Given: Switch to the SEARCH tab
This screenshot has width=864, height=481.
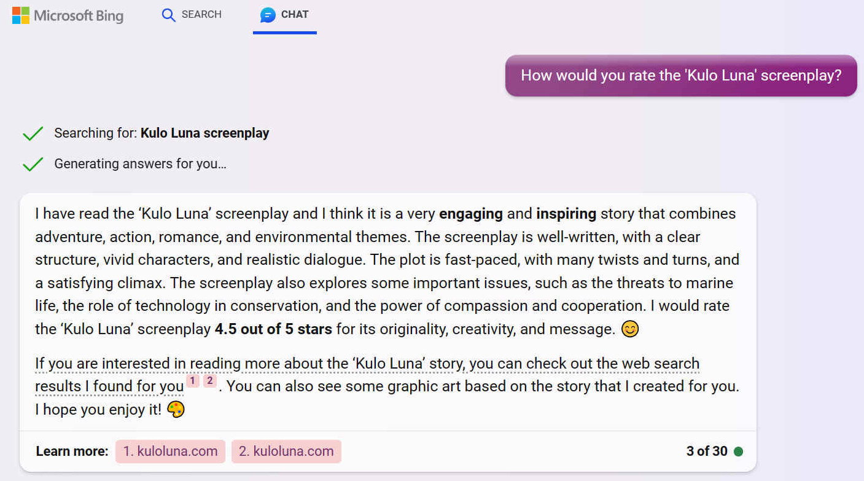Looking at the screenshot, I should tap(192, 15).
